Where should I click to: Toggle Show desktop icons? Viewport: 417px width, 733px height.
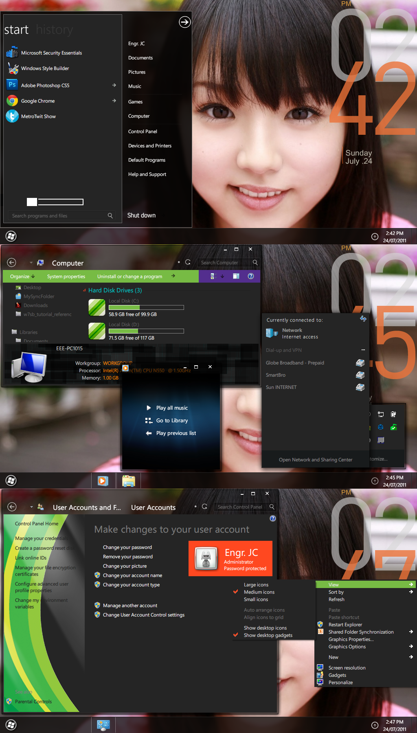pyautogui.click(x=265, y=628)
